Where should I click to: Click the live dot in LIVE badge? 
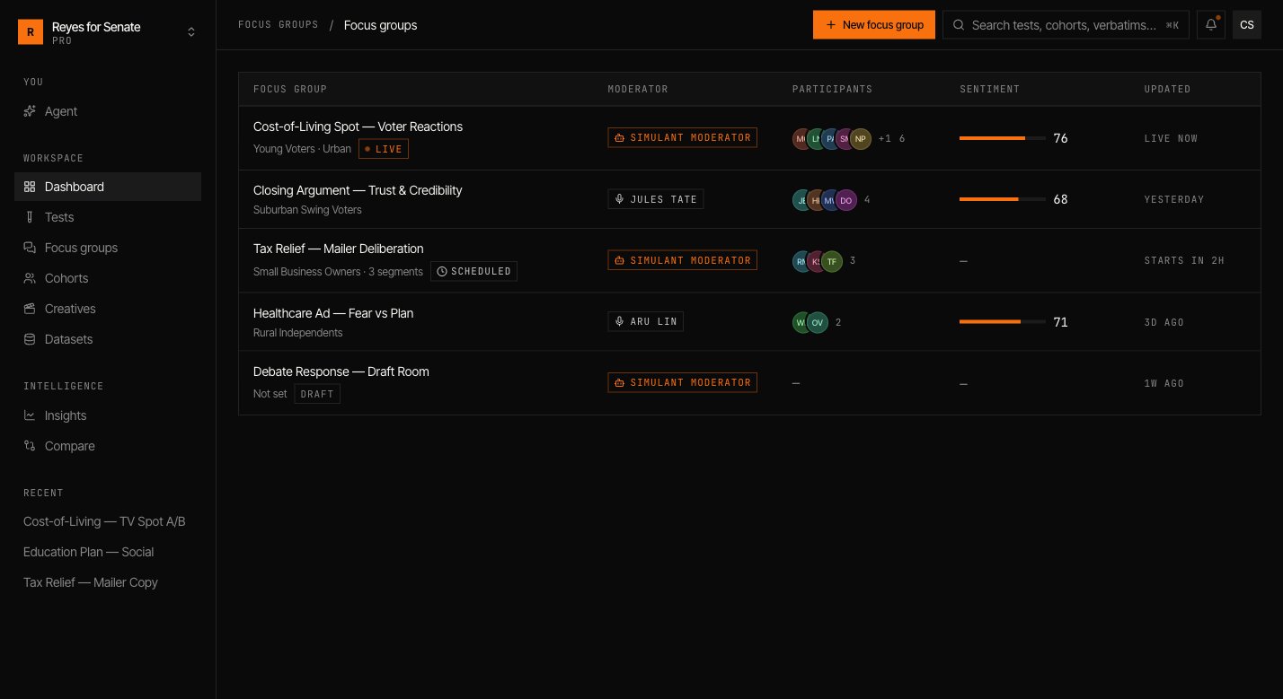point(367,149)
